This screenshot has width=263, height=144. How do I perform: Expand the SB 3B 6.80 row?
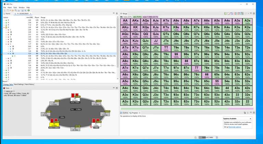tap(6, 61)
